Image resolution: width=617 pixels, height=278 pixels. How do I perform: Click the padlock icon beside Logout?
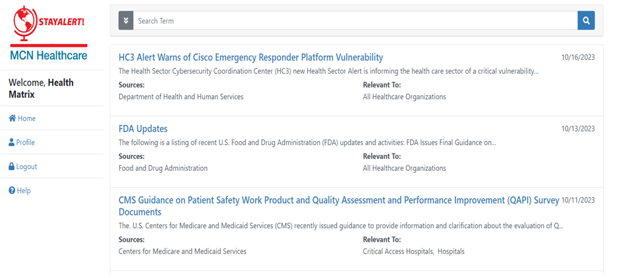(12, 166)
